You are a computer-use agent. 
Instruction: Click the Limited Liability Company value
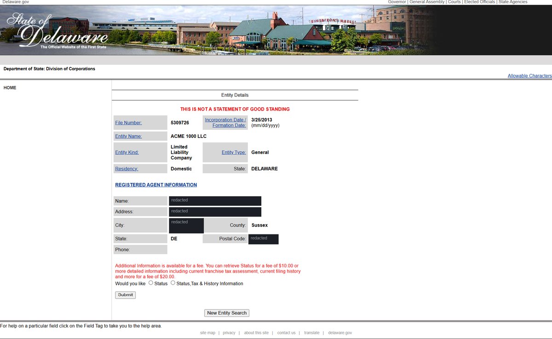pos(181,152)
